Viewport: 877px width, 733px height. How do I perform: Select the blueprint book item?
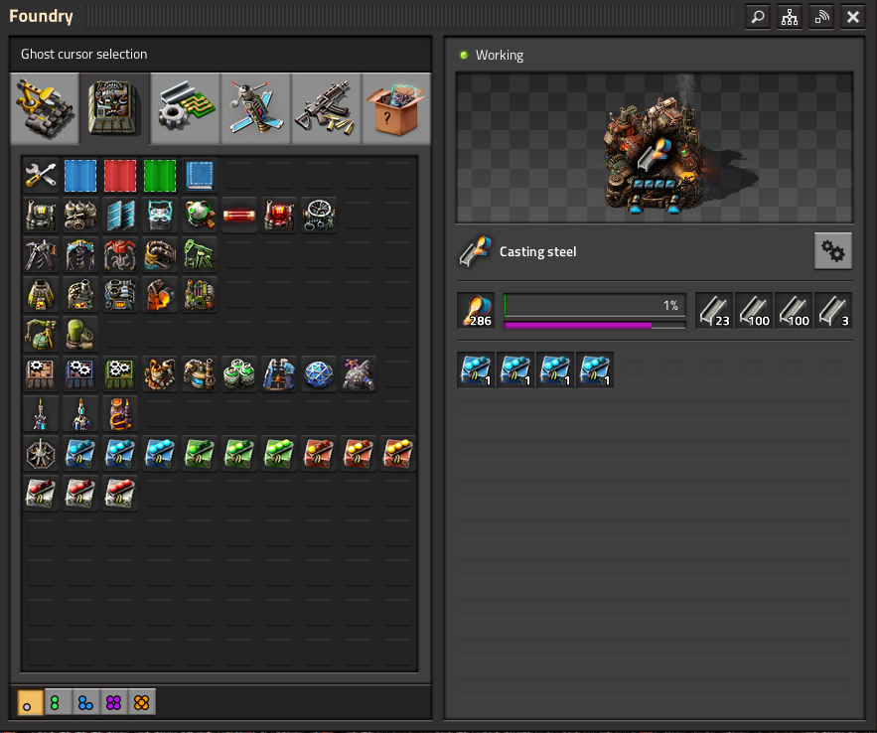200,176
